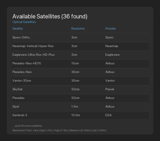Select the Provider column header
The height and width of the screenshot is (141, 160).
tap(110, 29)
